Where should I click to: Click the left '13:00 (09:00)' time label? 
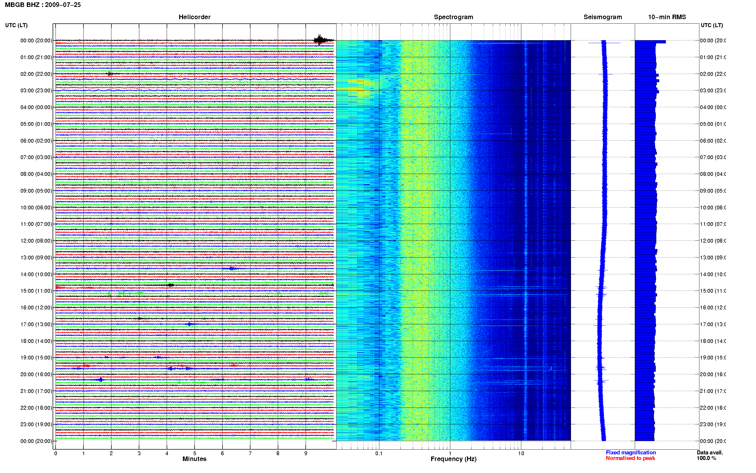click(36, 258)
